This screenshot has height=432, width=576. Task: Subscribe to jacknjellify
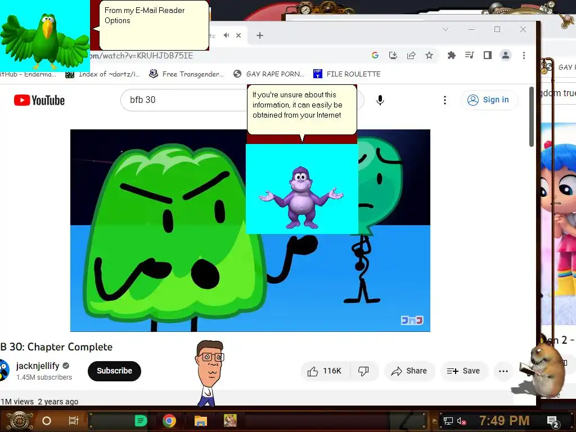(x=114, y=371)
